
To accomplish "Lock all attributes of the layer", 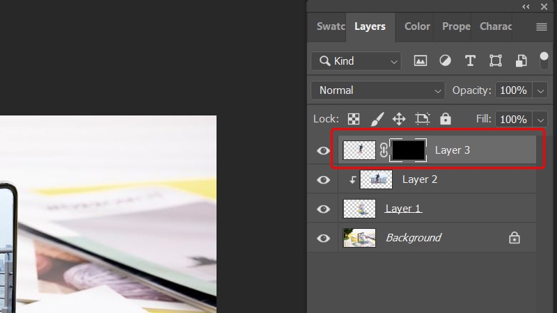I will [x=446, y=119].
